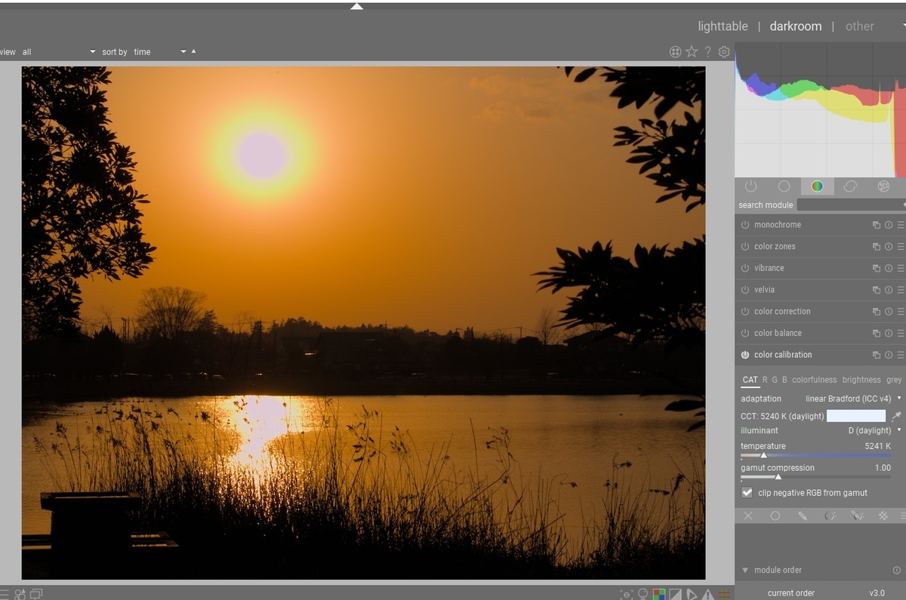Open the correction modules group icon
906x600 pixels.
click(x=850, y=186)
